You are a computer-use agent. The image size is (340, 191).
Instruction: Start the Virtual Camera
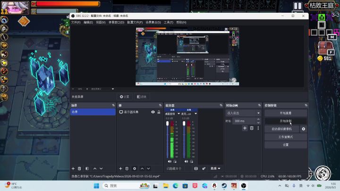281,129
